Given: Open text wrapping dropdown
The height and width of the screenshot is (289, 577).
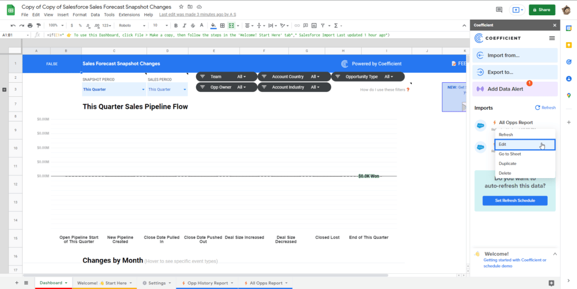Looking at the screenshot, I should click(272, 25).
